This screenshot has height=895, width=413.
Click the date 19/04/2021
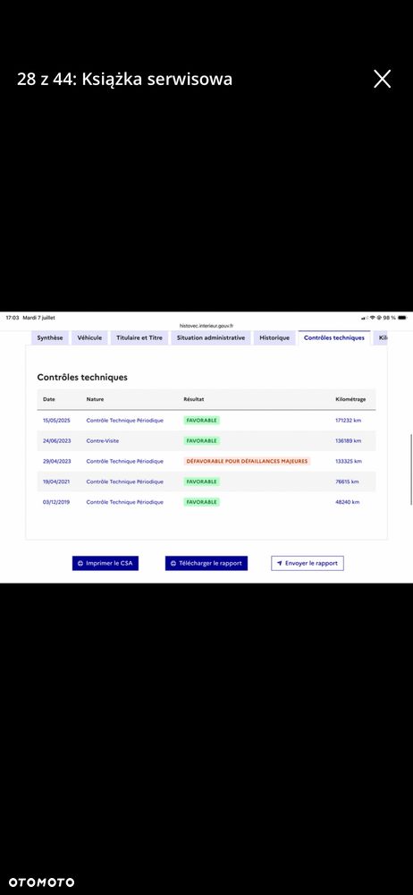56,482
